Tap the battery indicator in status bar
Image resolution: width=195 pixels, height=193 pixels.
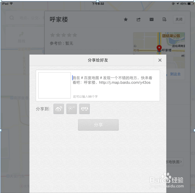(190, 4)
